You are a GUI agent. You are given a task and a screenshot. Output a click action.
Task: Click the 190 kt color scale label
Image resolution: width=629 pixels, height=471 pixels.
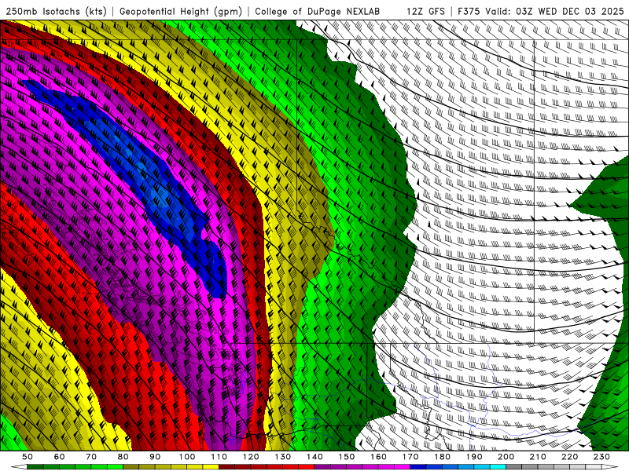tap(474, 457)
